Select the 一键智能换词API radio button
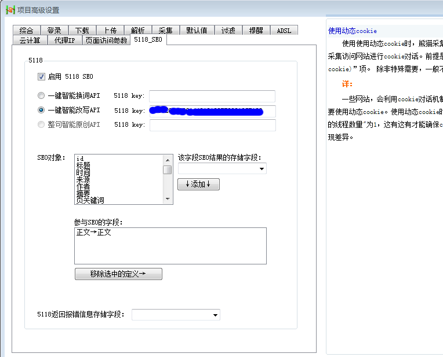 (x=41, y=95)
